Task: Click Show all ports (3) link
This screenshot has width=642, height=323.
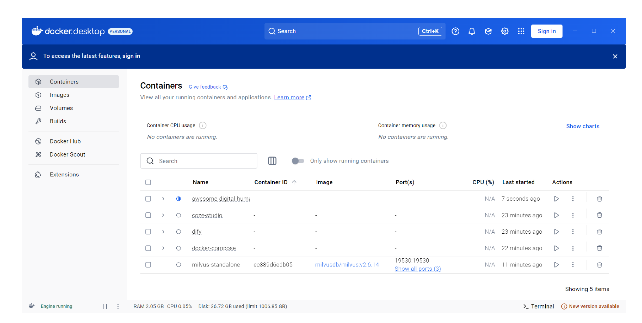Action: tap(418, 269)
